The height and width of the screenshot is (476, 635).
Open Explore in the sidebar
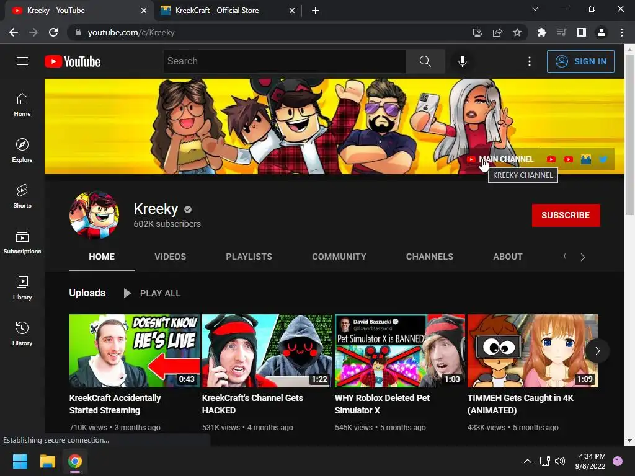[22, 150]
